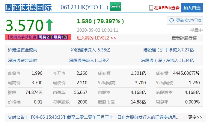Open 沪港通资金流向 link
The width and height of the screenshot is (211, 125).
(22, 50)
